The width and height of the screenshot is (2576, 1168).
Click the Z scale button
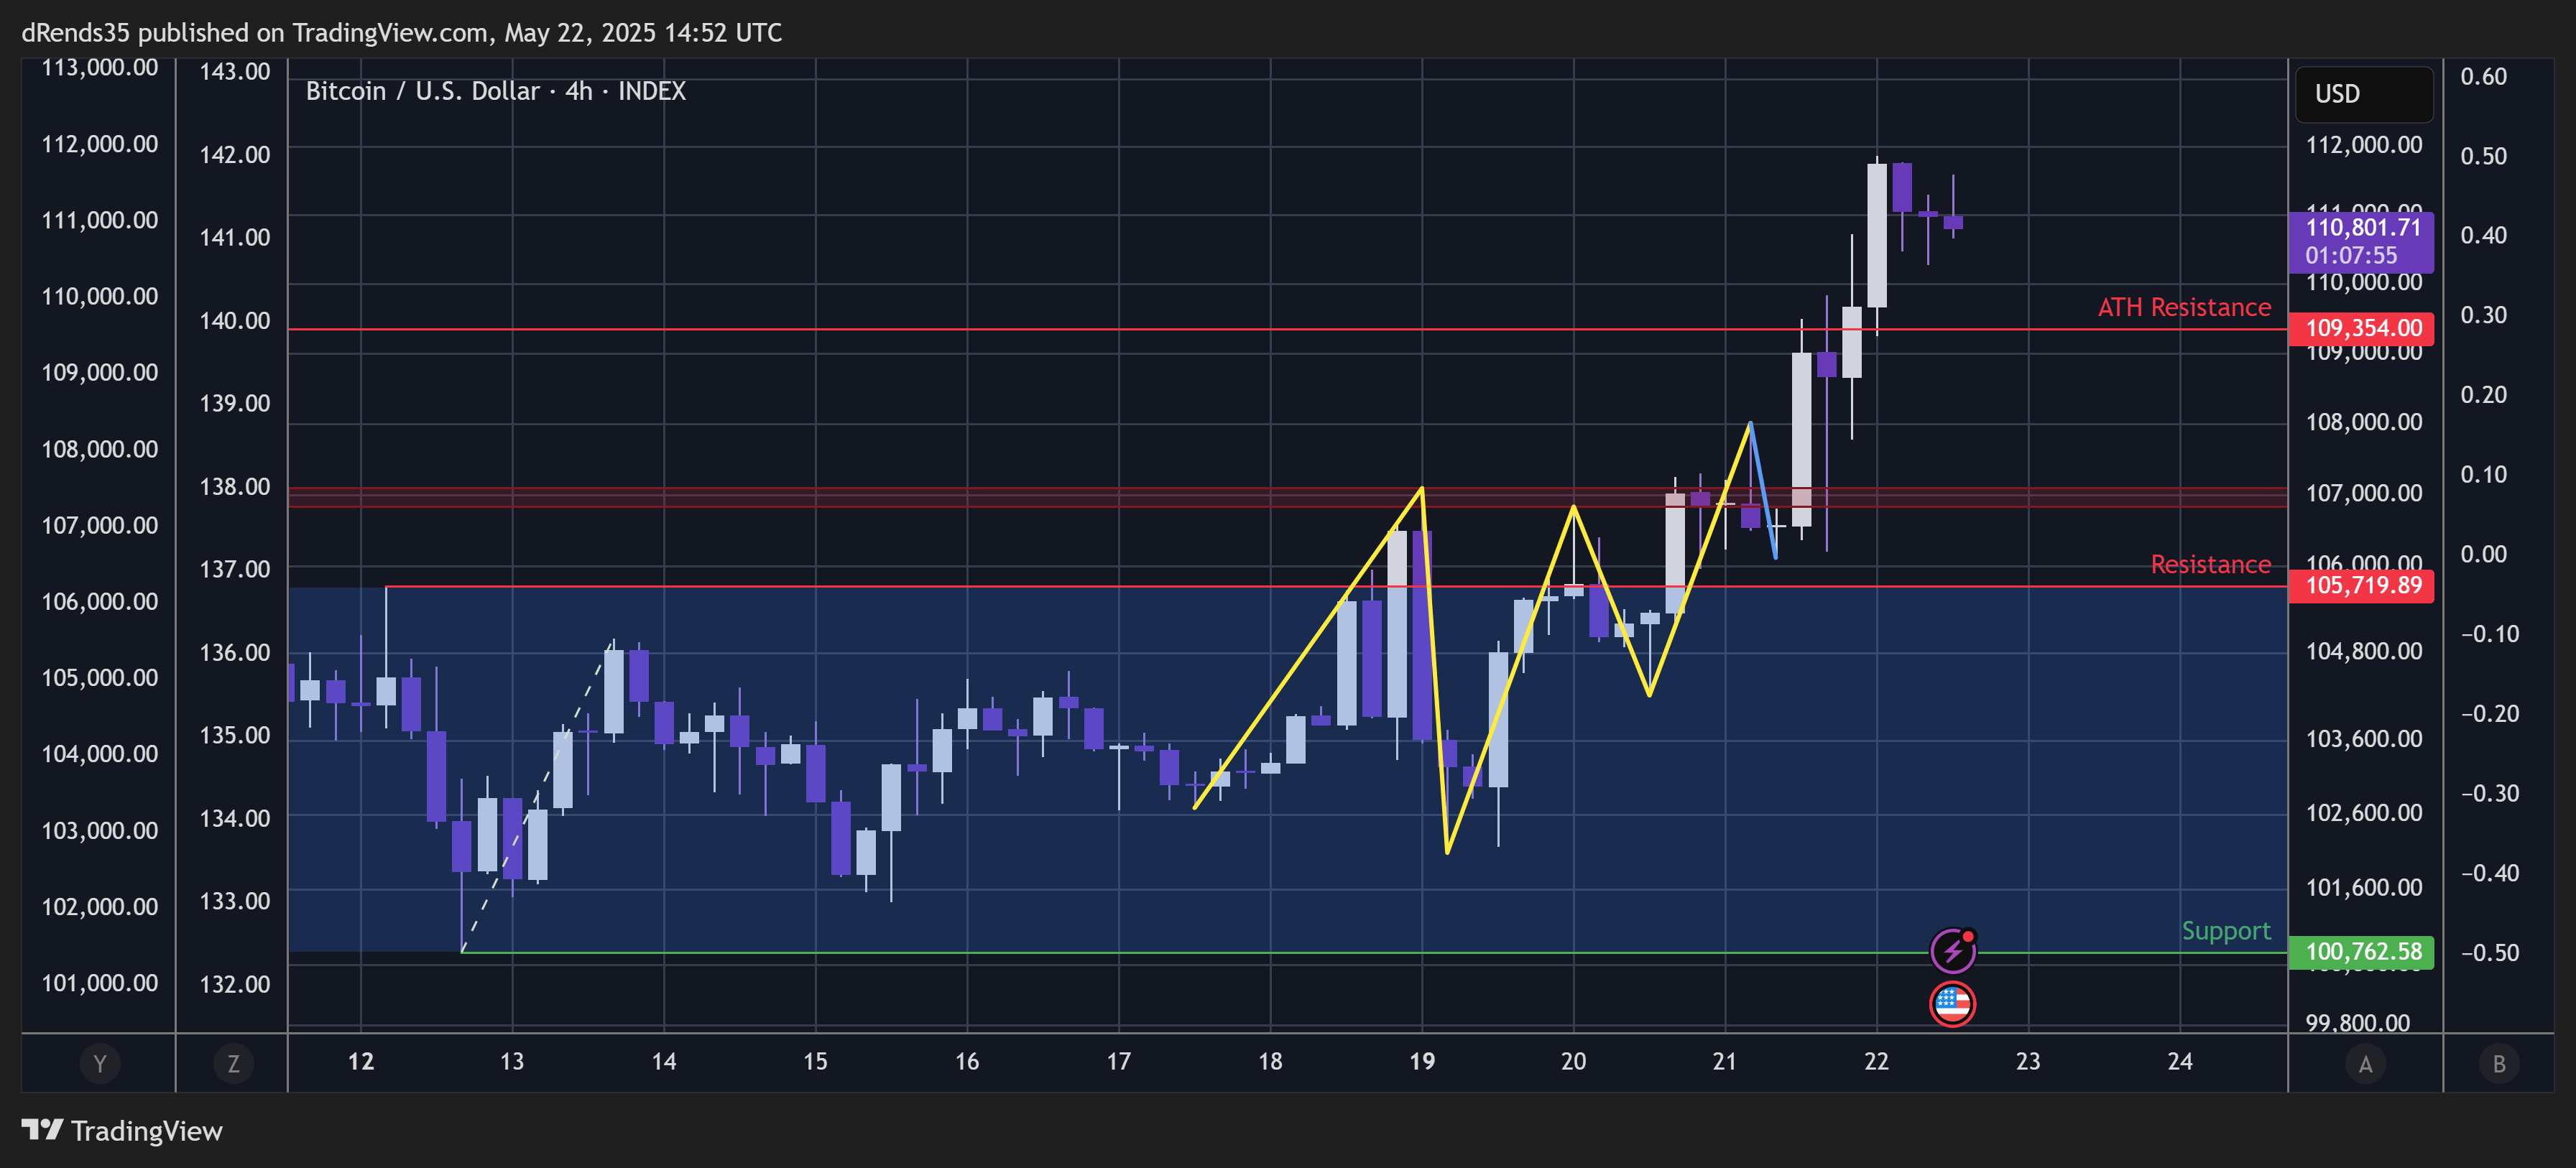233,1063
